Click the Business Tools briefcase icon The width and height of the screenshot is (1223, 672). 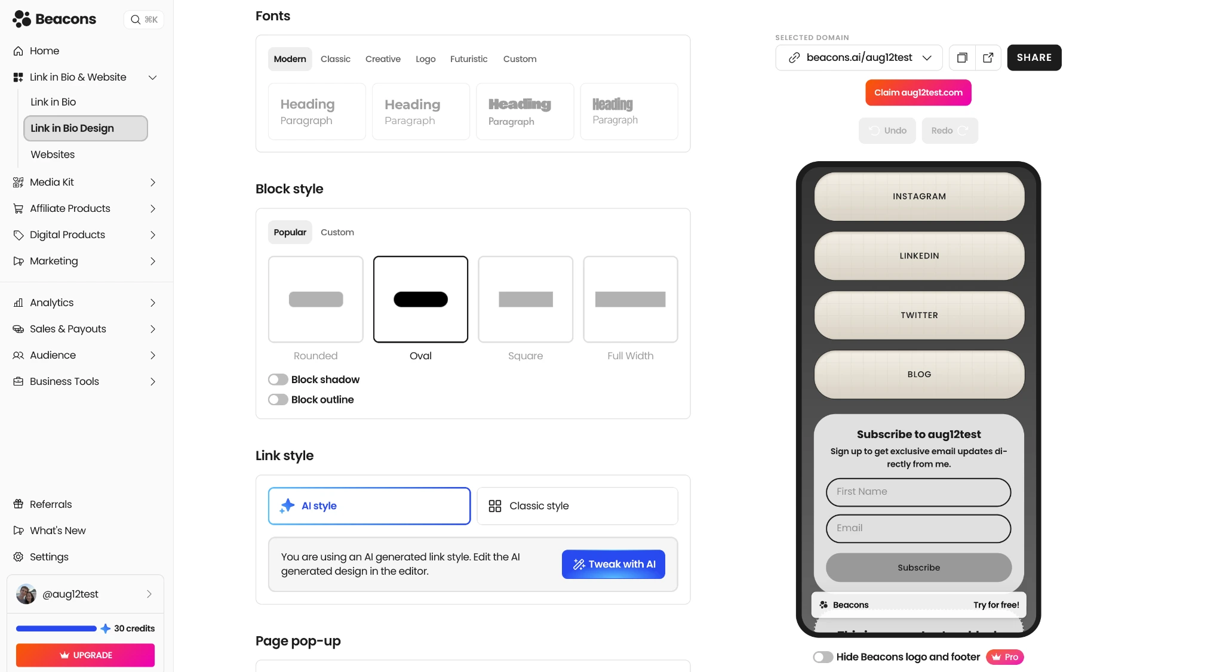click(19, 381)
